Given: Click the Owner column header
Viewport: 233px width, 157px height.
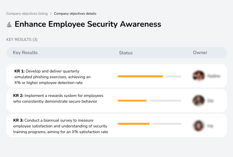Looking at the screenshot, I should click(x=200, y=53).
